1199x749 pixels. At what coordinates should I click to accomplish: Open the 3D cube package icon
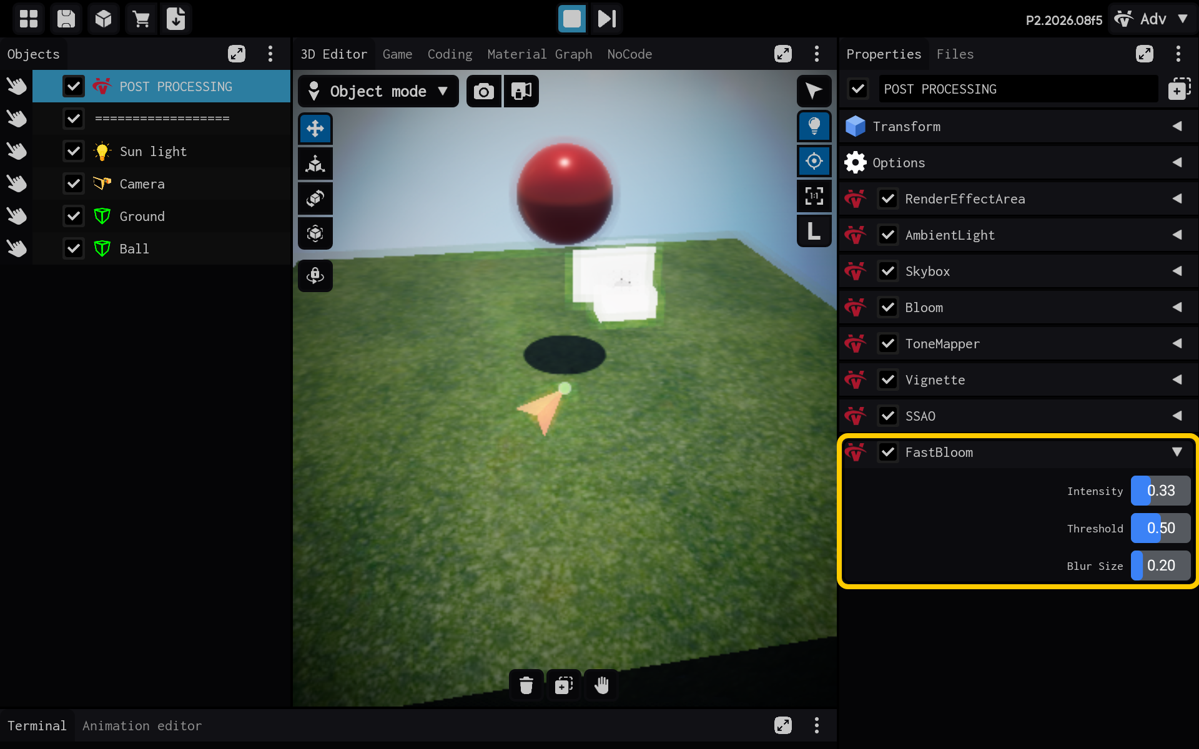(x=104, y=19)
